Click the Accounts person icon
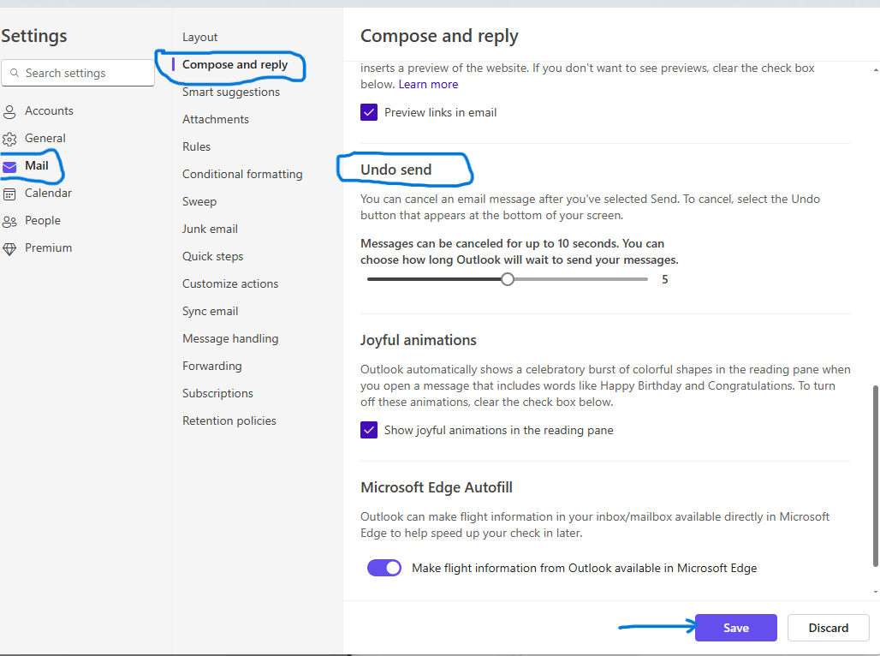This screenshot has height=656, width=880. (x=10, y=110)
